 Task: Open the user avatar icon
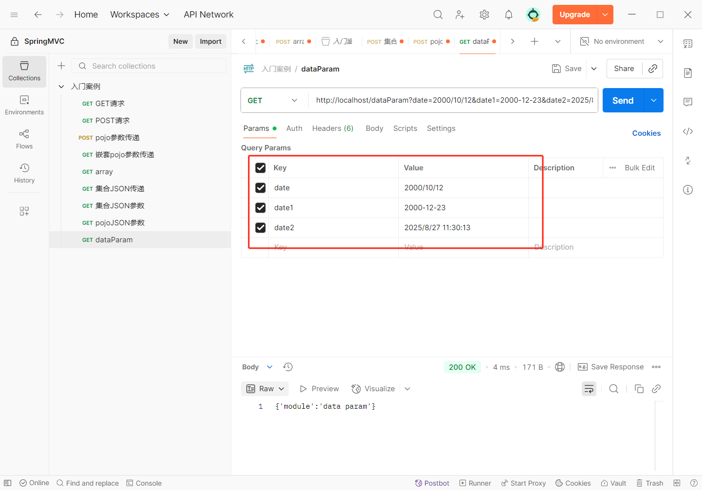click(x=533, y=15)
